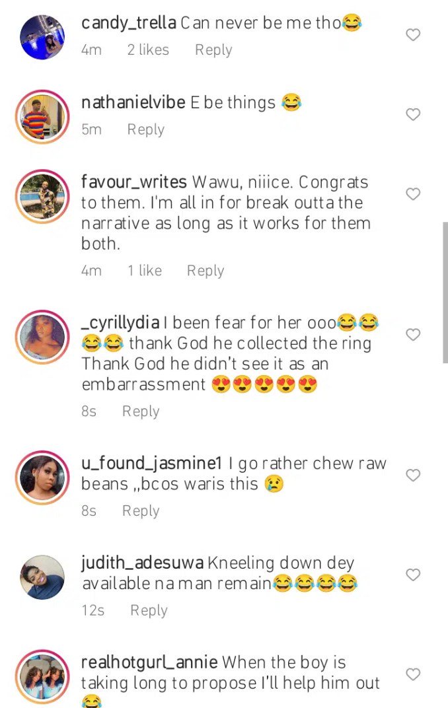This screenshot has height=708, width=448.
Task: Open candy_trella's profile picture
Action: pyautogui.click(x=43, y=37)
